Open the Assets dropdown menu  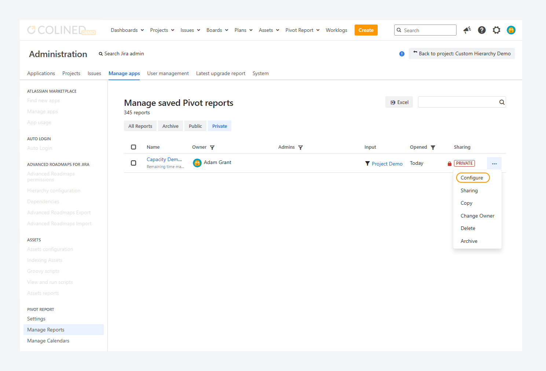point(269,30)
